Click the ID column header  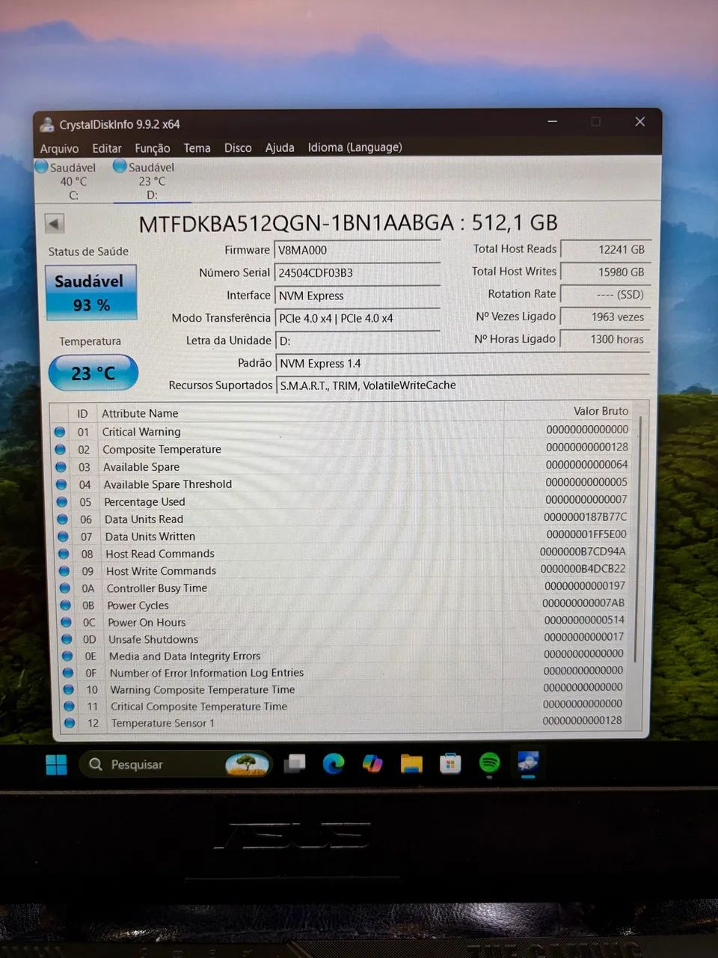pyautogui.click(x=82, y=413)
